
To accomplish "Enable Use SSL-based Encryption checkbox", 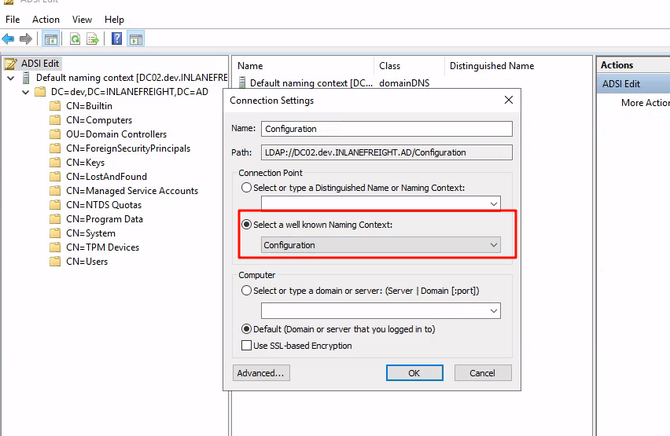I will click(x=248, y=346).
